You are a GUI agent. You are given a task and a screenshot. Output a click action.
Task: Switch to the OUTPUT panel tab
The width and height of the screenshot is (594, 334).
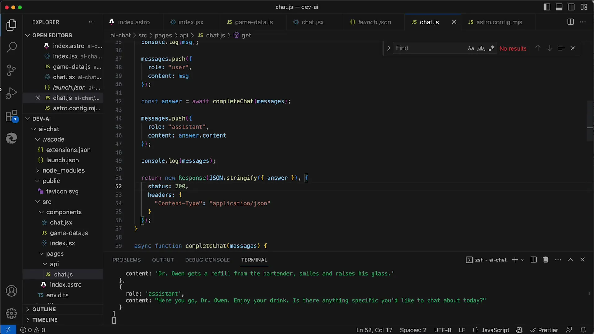pyautogui.click(x=163, y=260)
